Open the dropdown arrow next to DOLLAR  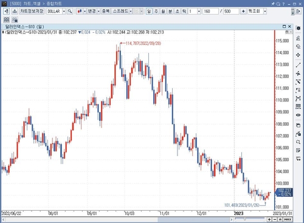[64, 11]
